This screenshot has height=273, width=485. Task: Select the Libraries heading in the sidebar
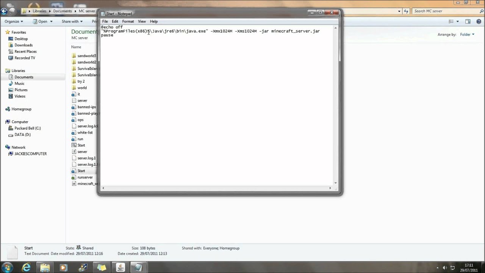pyautogui.click(x=18, y=71)
